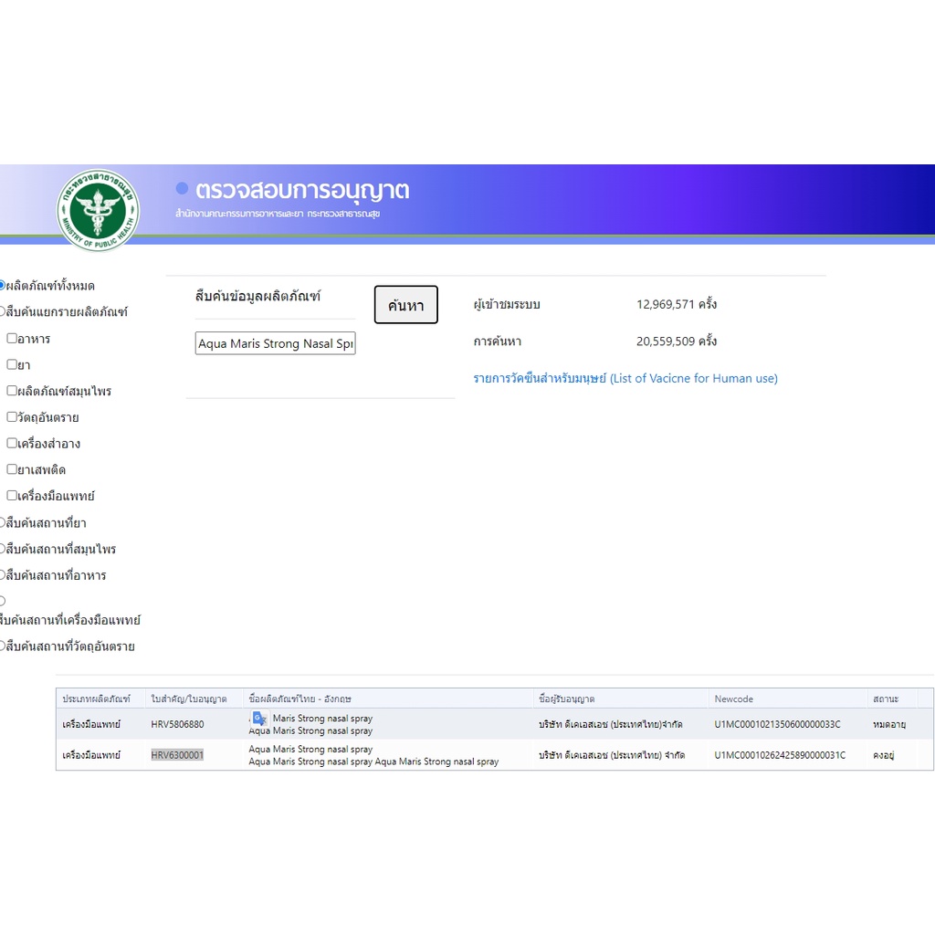Choose the สืบค้นสถานที่ยา radio button
Image resolution: width=935 pixels, height=935 pixels.
(2, 522)
